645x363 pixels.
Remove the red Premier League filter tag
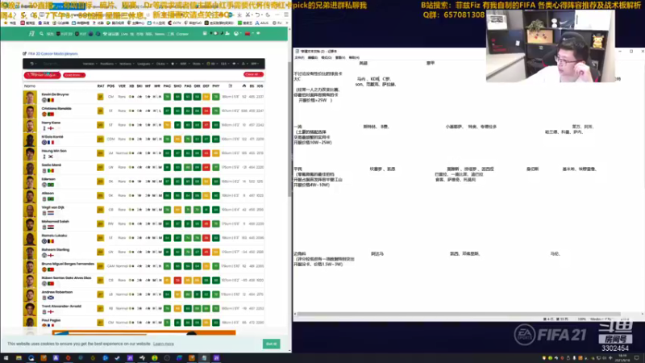point(43,75)
